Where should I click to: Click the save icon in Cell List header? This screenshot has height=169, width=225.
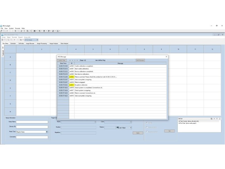[211, 119]
